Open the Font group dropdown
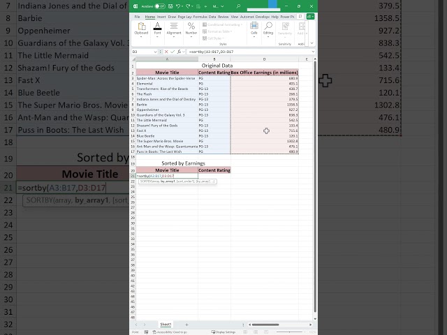The width and height of the screenshot is (447, 335). [x=157, y=29]
